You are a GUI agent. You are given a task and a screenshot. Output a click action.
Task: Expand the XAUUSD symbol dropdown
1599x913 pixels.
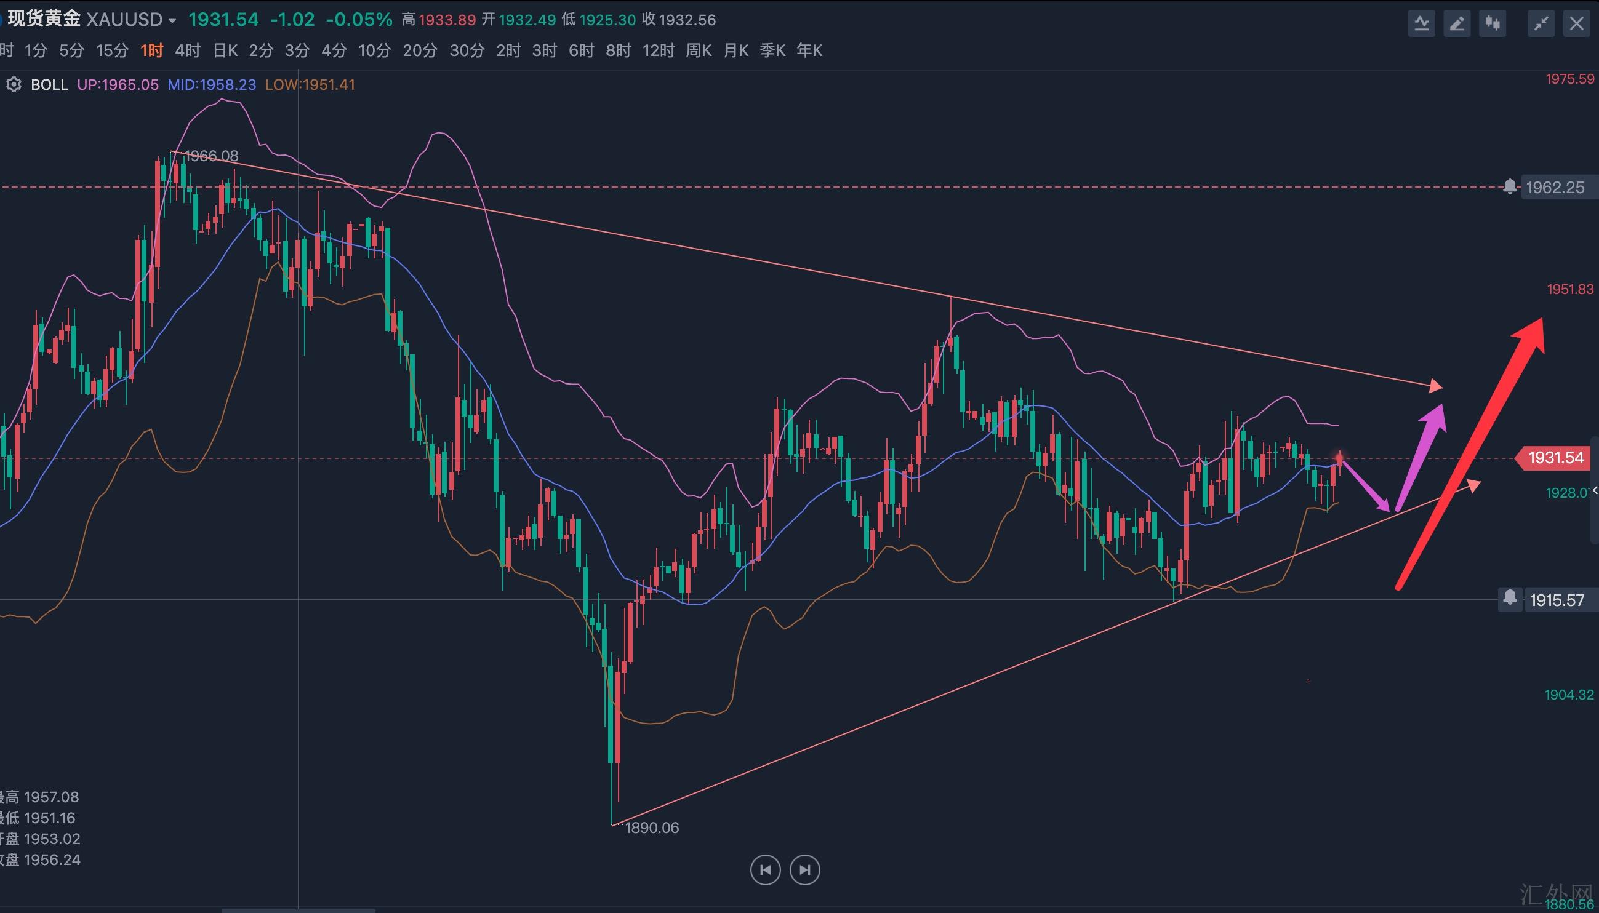coord(172,21)
